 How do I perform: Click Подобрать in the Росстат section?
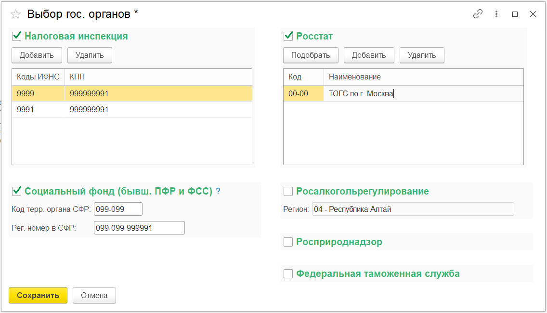coord(311,55)
